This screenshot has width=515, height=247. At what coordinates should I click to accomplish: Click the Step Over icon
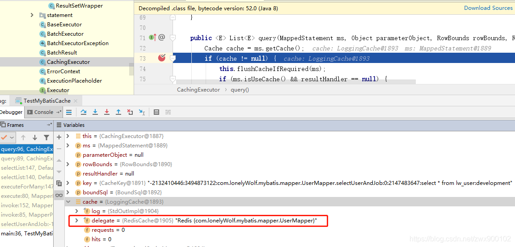[x=84, y=112]
